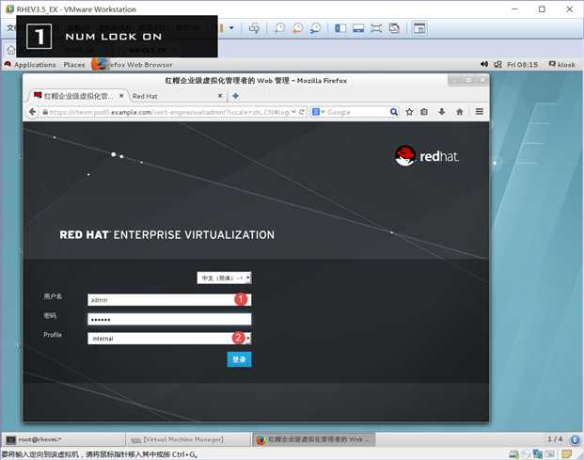The width and height of the screenshot is (584, 460).
Task: Open the GNOME Places menu
Action: pos(74,64)
